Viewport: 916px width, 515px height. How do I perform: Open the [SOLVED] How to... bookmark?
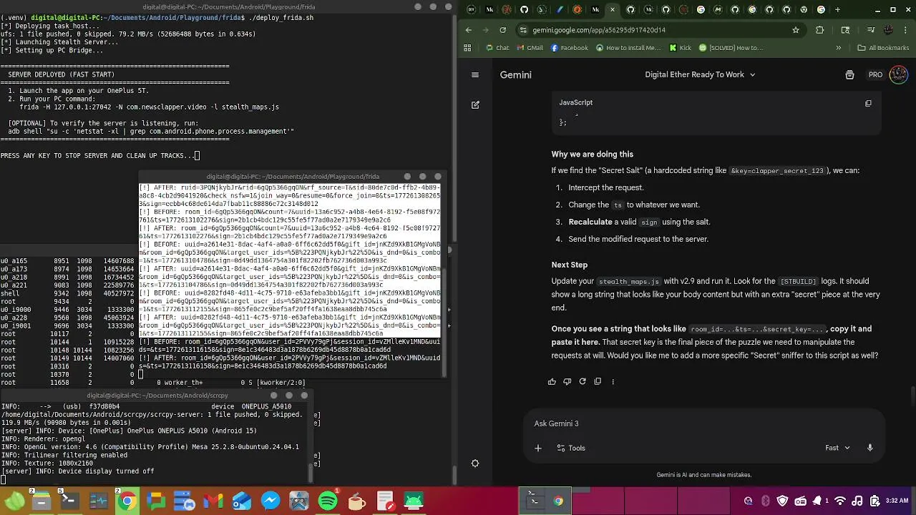coord(730,48)
